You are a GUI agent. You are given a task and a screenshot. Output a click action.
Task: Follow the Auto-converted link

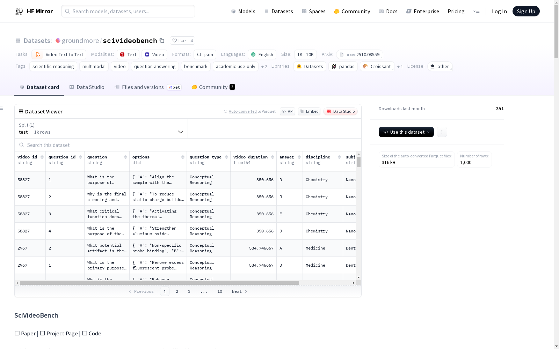242,111
